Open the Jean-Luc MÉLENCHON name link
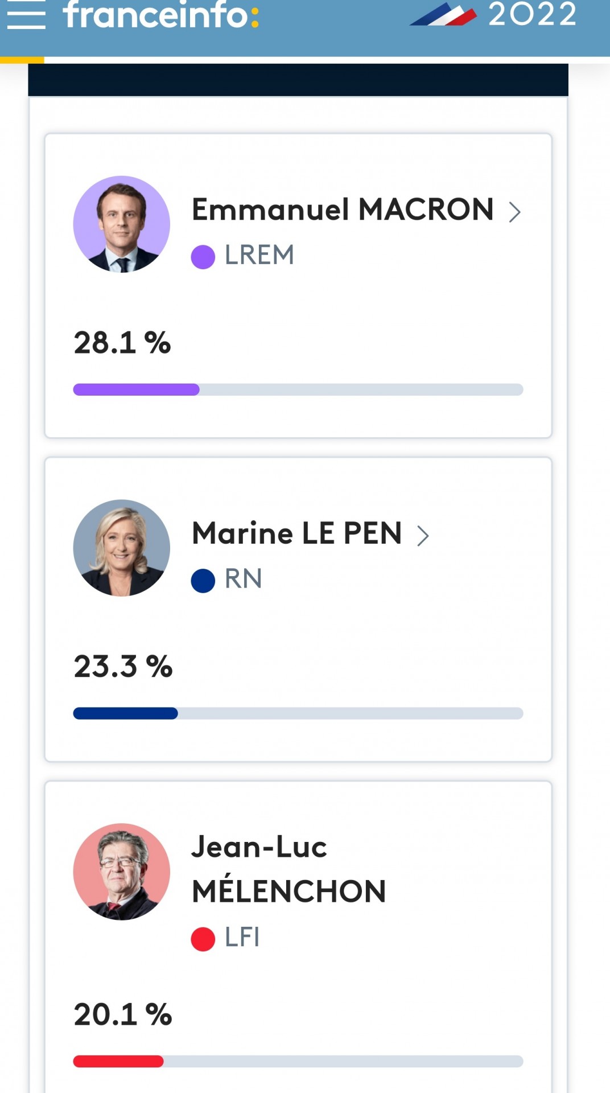This screenshot has width=610, height=1093. [289, 869]
